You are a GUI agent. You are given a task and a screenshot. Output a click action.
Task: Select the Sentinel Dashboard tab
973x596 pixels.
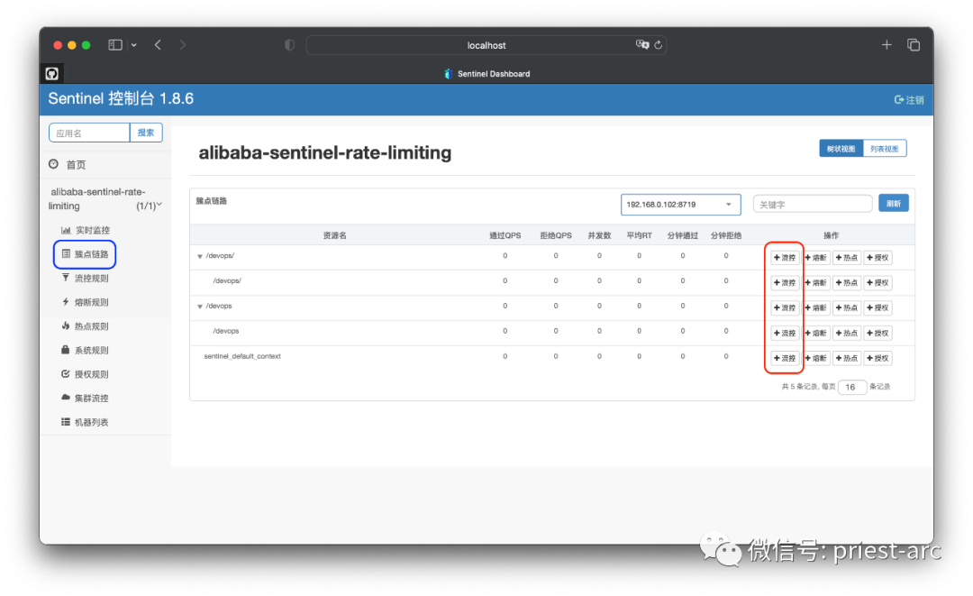point(487,74)
